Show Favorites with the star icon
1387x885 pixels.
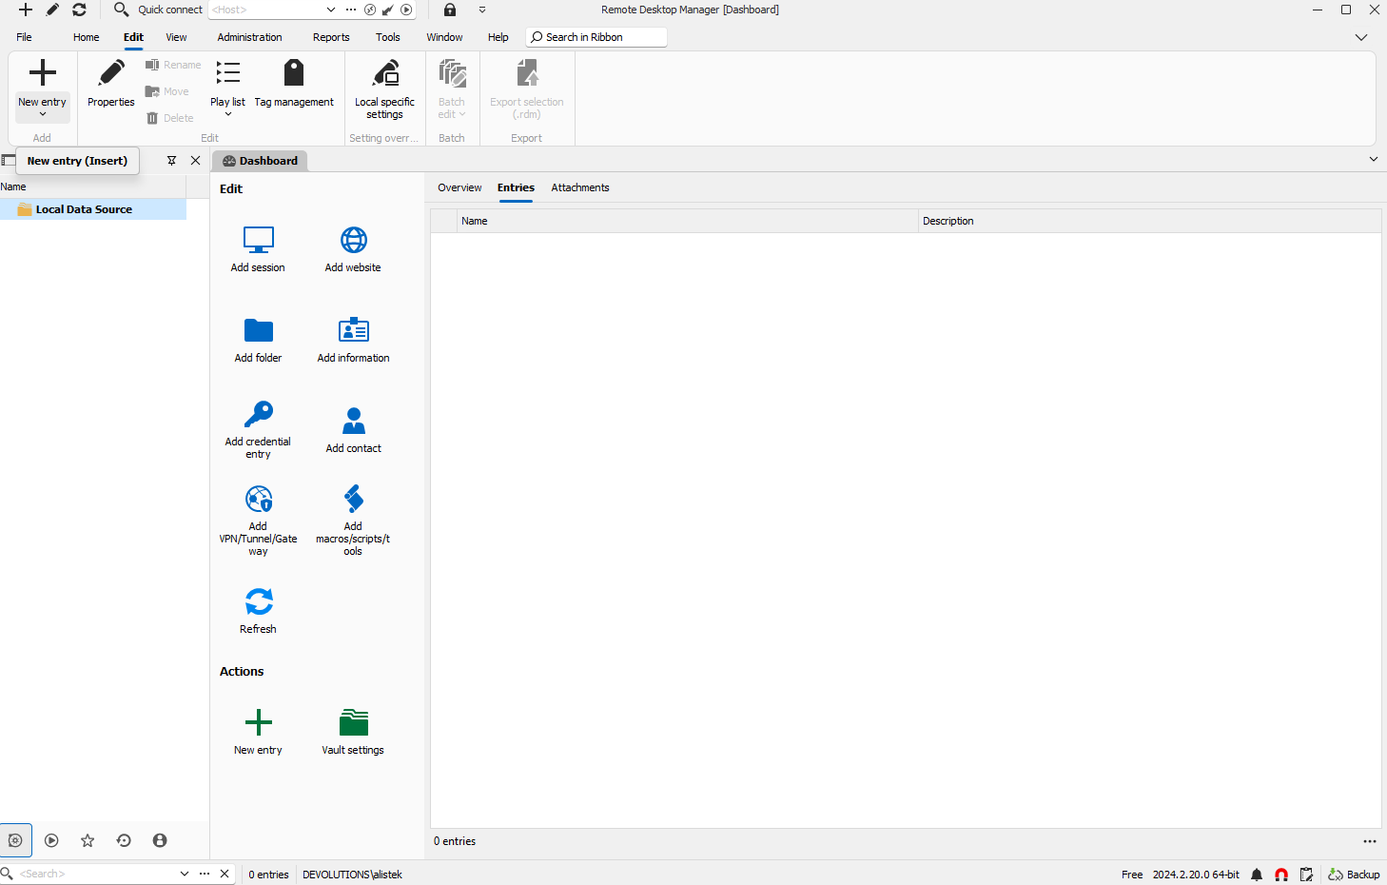pyautogui.click(x=88, y=840)
